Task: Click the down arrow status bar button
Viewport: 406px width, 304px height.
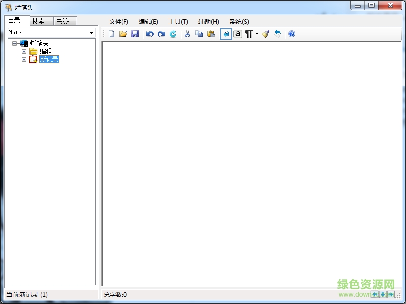Action: [x=383, y=294]
